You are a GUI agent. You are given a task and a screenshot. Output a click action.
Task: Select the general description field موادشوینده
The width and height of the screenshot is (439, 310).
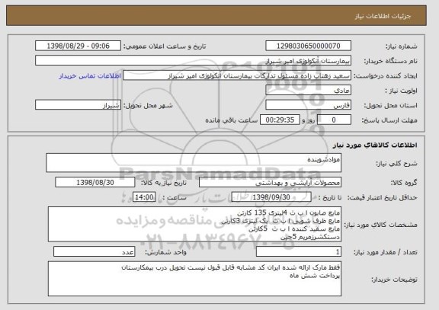point(194,162)
